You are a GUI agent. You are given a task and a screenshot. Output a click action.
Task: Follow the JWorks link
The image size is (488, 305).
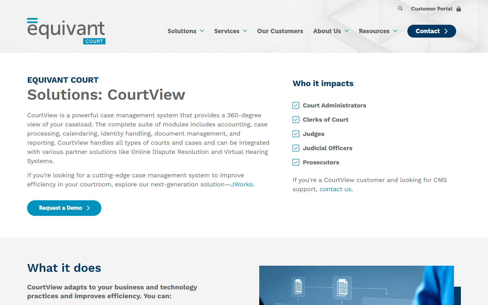[242, 184]
